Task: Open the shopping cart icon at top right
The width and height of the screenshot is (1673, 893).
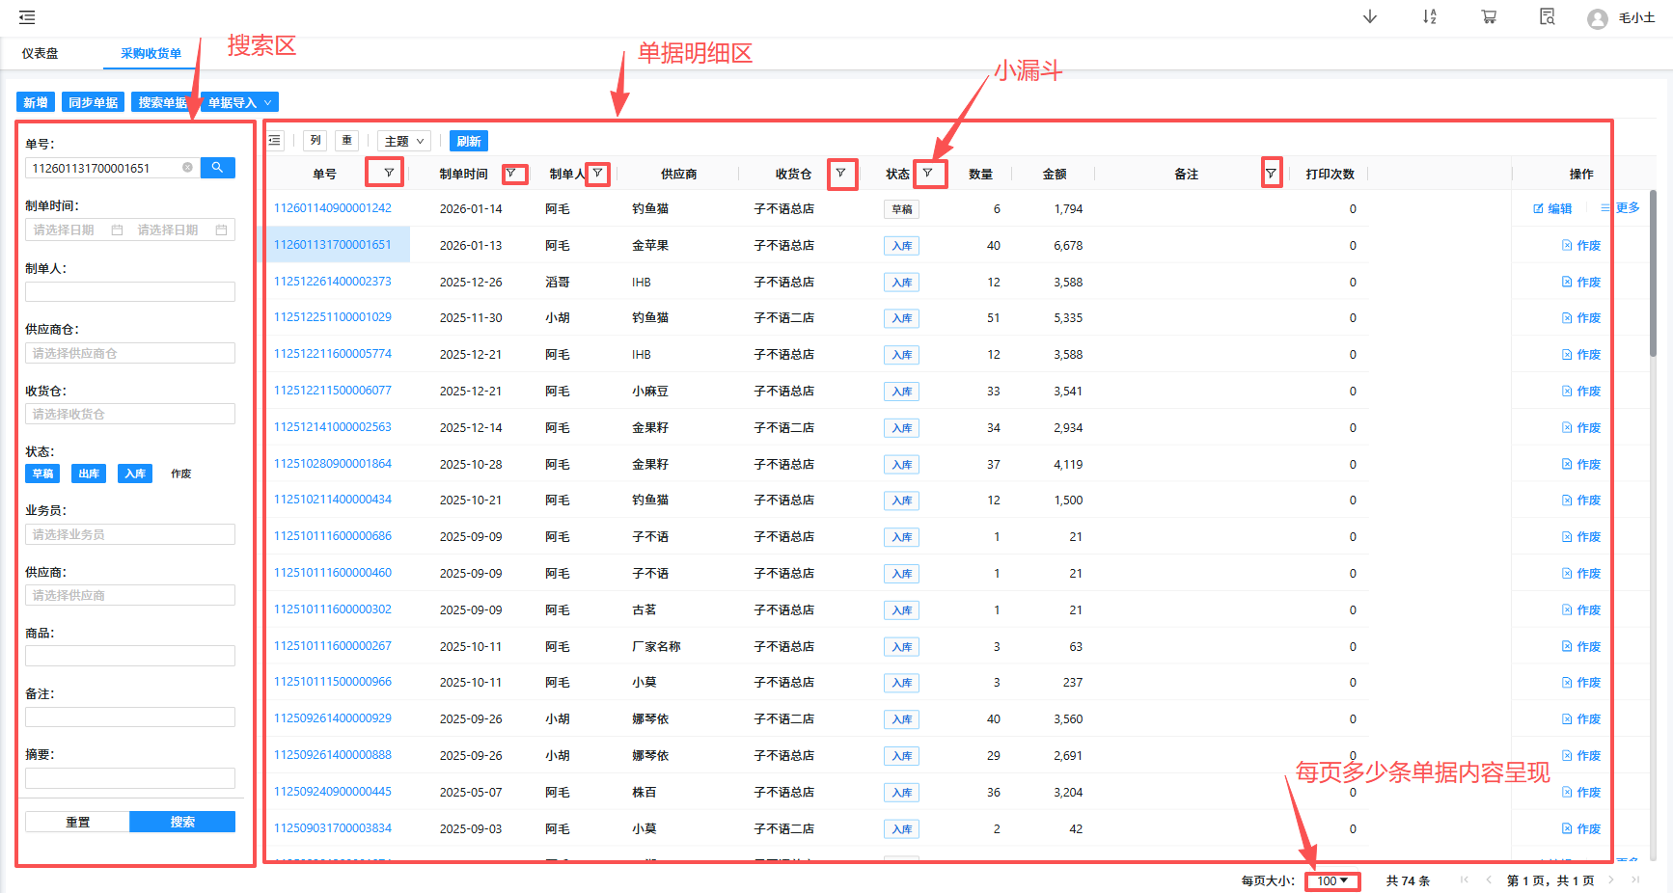Action: click(1489, 16)
